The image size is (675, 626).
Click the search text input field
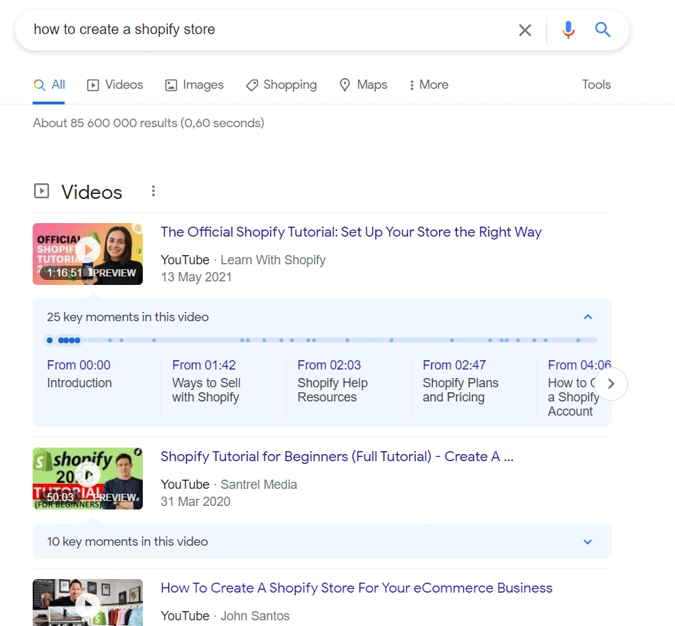tap(271, 30)
